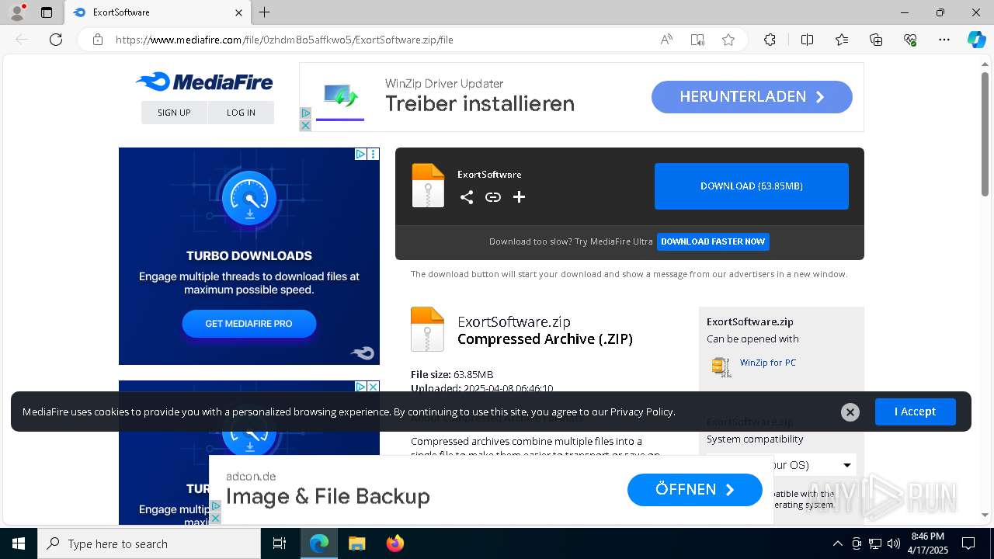Click the SIGN UP button

tap(174, 113)
